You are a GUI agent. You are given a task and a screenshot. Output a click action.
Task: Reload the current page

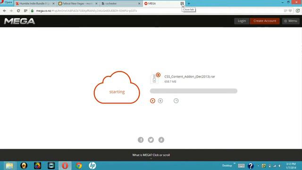click(x=18, y=11)
